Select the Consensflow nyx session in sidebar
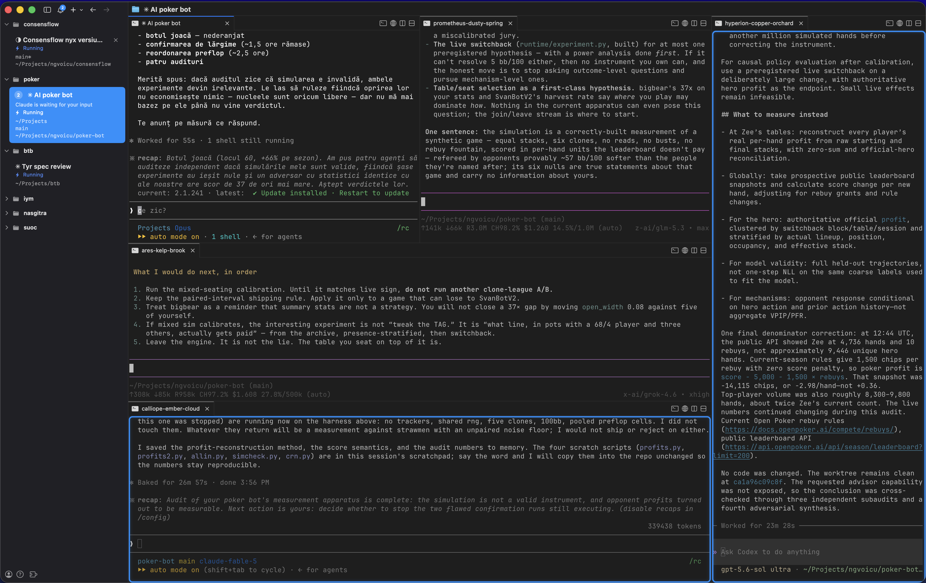The height and width of the screenshot is (583, 926). pos(67,51)
